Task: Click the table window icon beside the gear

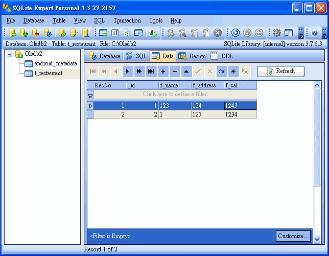Action: 289,33
